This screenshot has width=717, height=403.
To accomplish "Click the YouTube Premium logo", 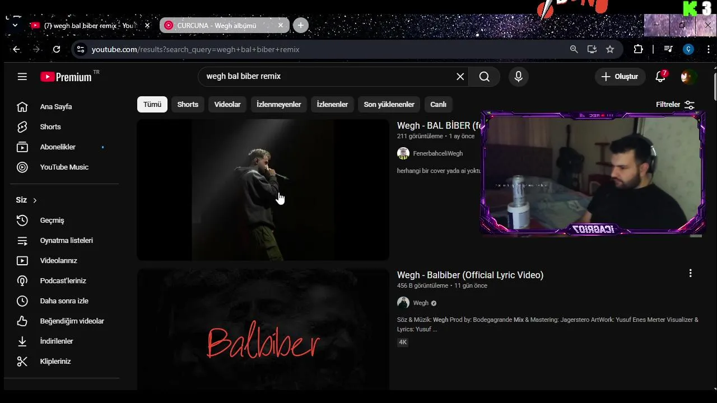I will click(66, 77).
